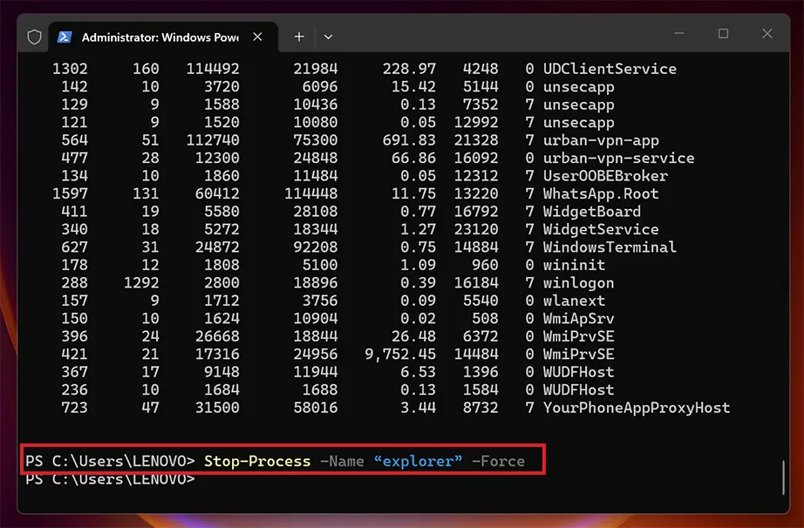The image size is (804, 528).
Task: Click the WindowsTerminal process name
Action: point(610,247)
